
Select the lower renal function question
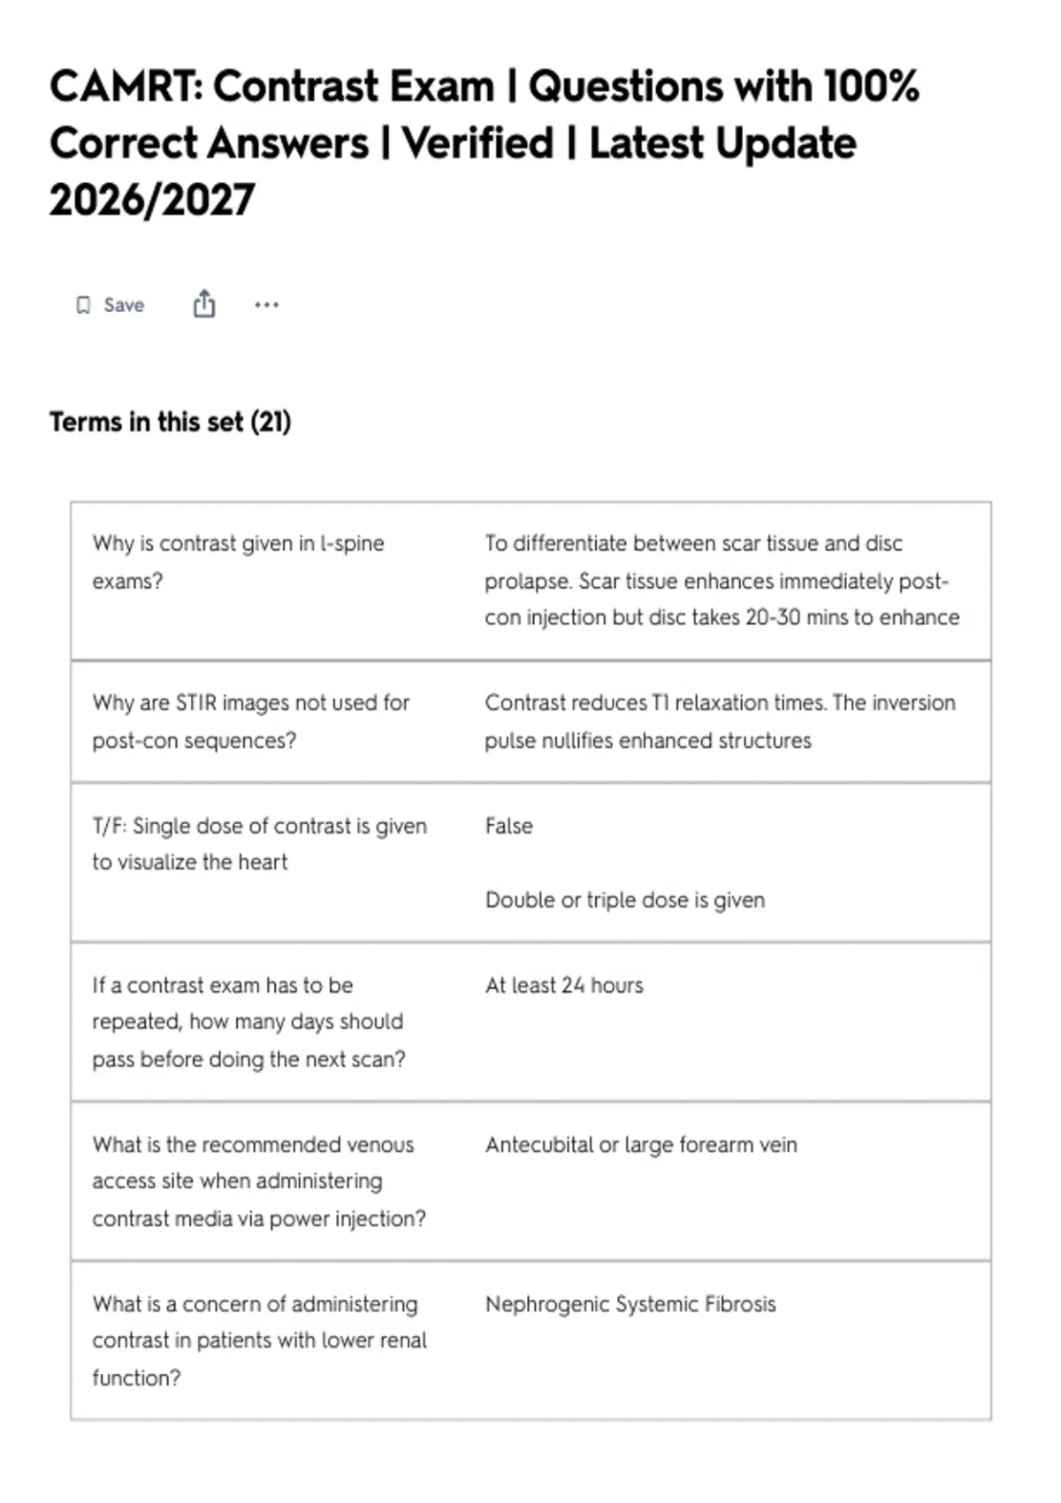pyautogui.click(x=260, y=1340)
